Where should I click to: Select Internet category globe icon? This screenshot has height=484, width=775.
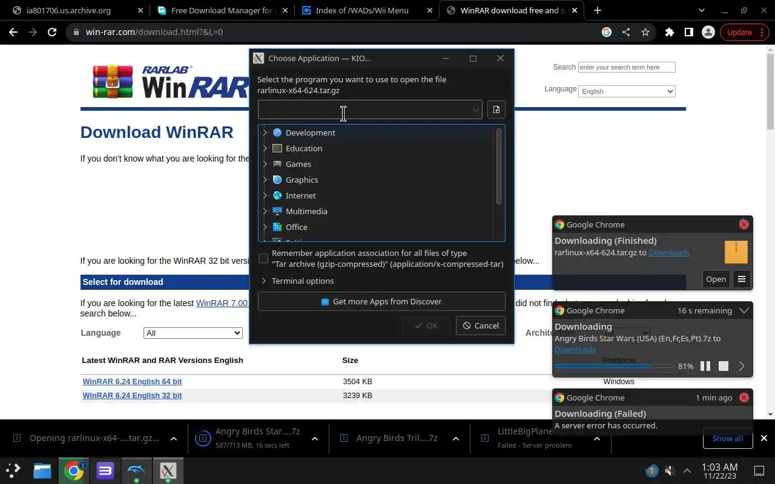277,195
